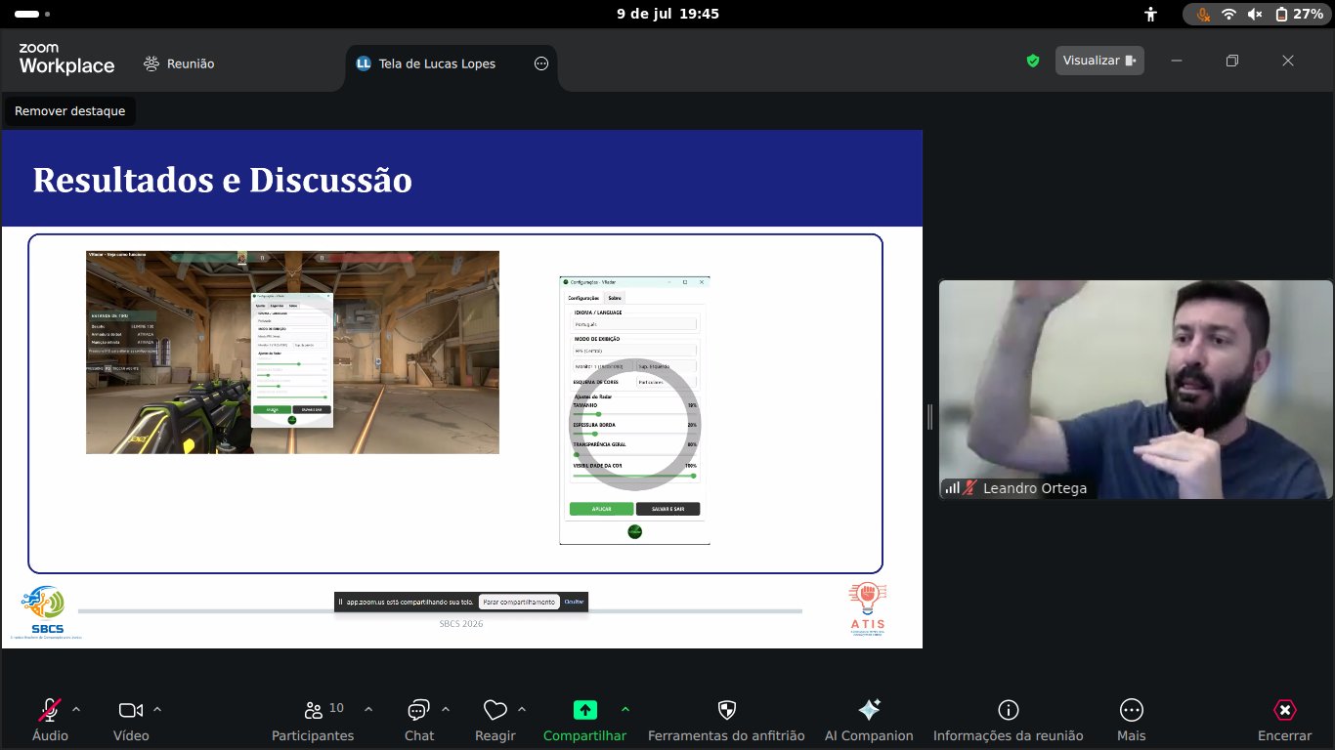Open the calendar from the date and time

(x=667, y=14)
